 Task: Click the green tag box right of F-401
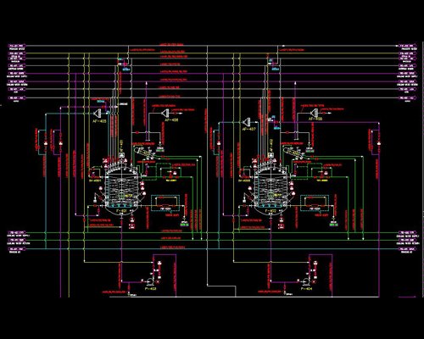[184, 225]
